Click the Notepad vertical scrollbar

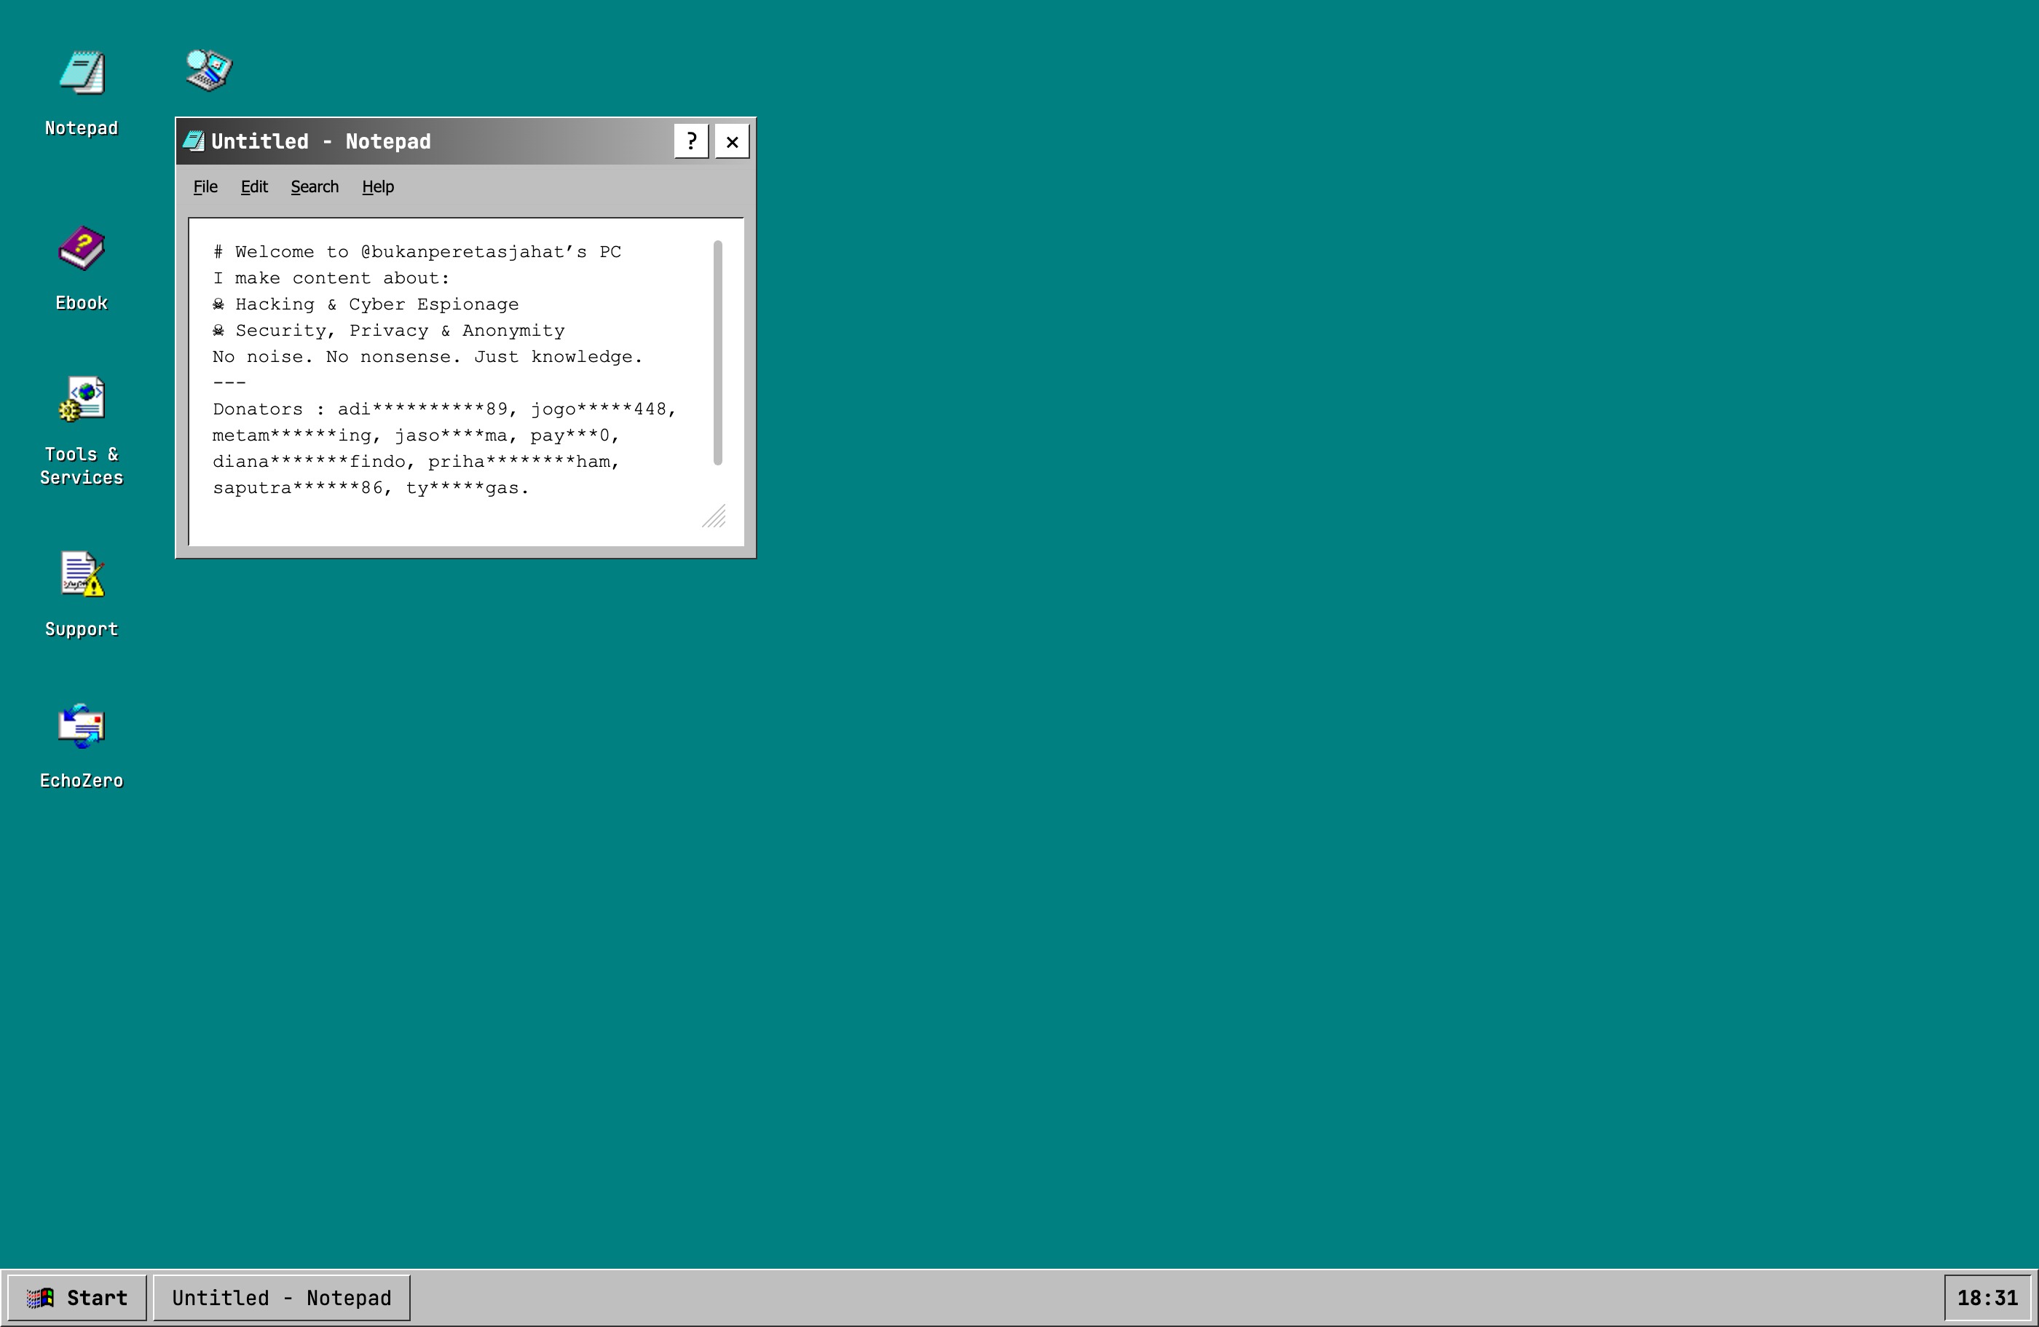tap(718, 353)
